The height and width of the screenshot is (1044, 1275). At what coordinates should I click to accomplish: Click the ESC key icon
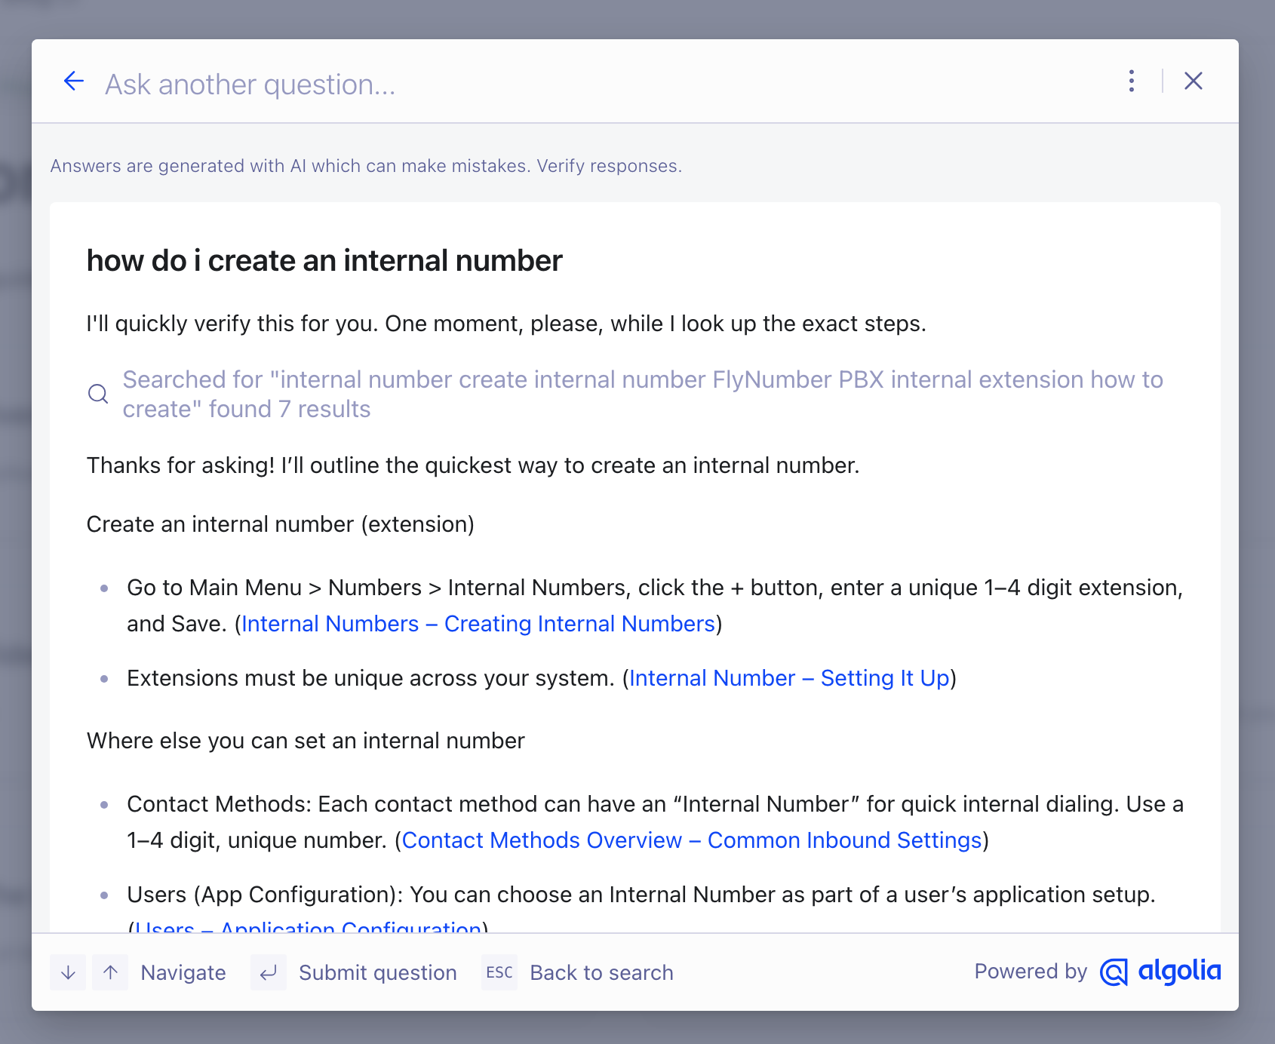point(499,973)
